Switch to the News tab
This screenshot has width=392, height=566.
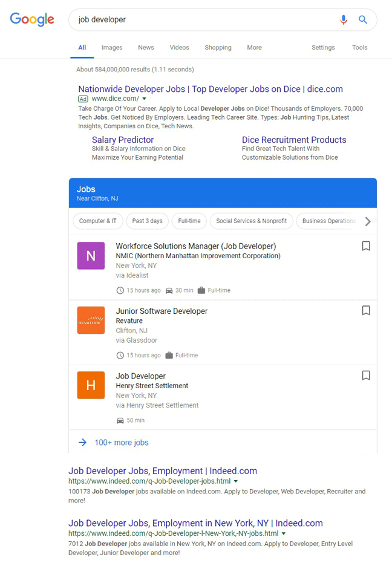(x=146, y=47)
